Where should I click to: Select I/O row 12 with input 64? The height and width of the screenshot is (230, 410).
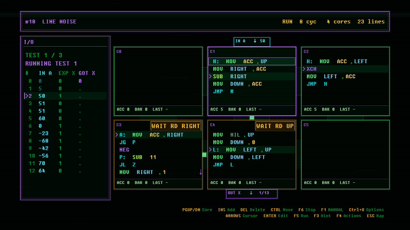point(66,171)
